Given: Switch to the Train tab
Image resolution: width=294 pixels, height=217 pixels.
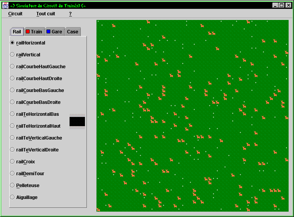Looking at the screenshot, I should (x=34, y=32).
